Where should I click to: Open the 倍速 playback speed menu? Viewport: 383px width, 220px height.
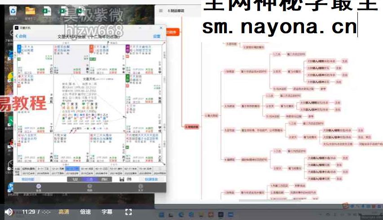[x=85, y=212]
